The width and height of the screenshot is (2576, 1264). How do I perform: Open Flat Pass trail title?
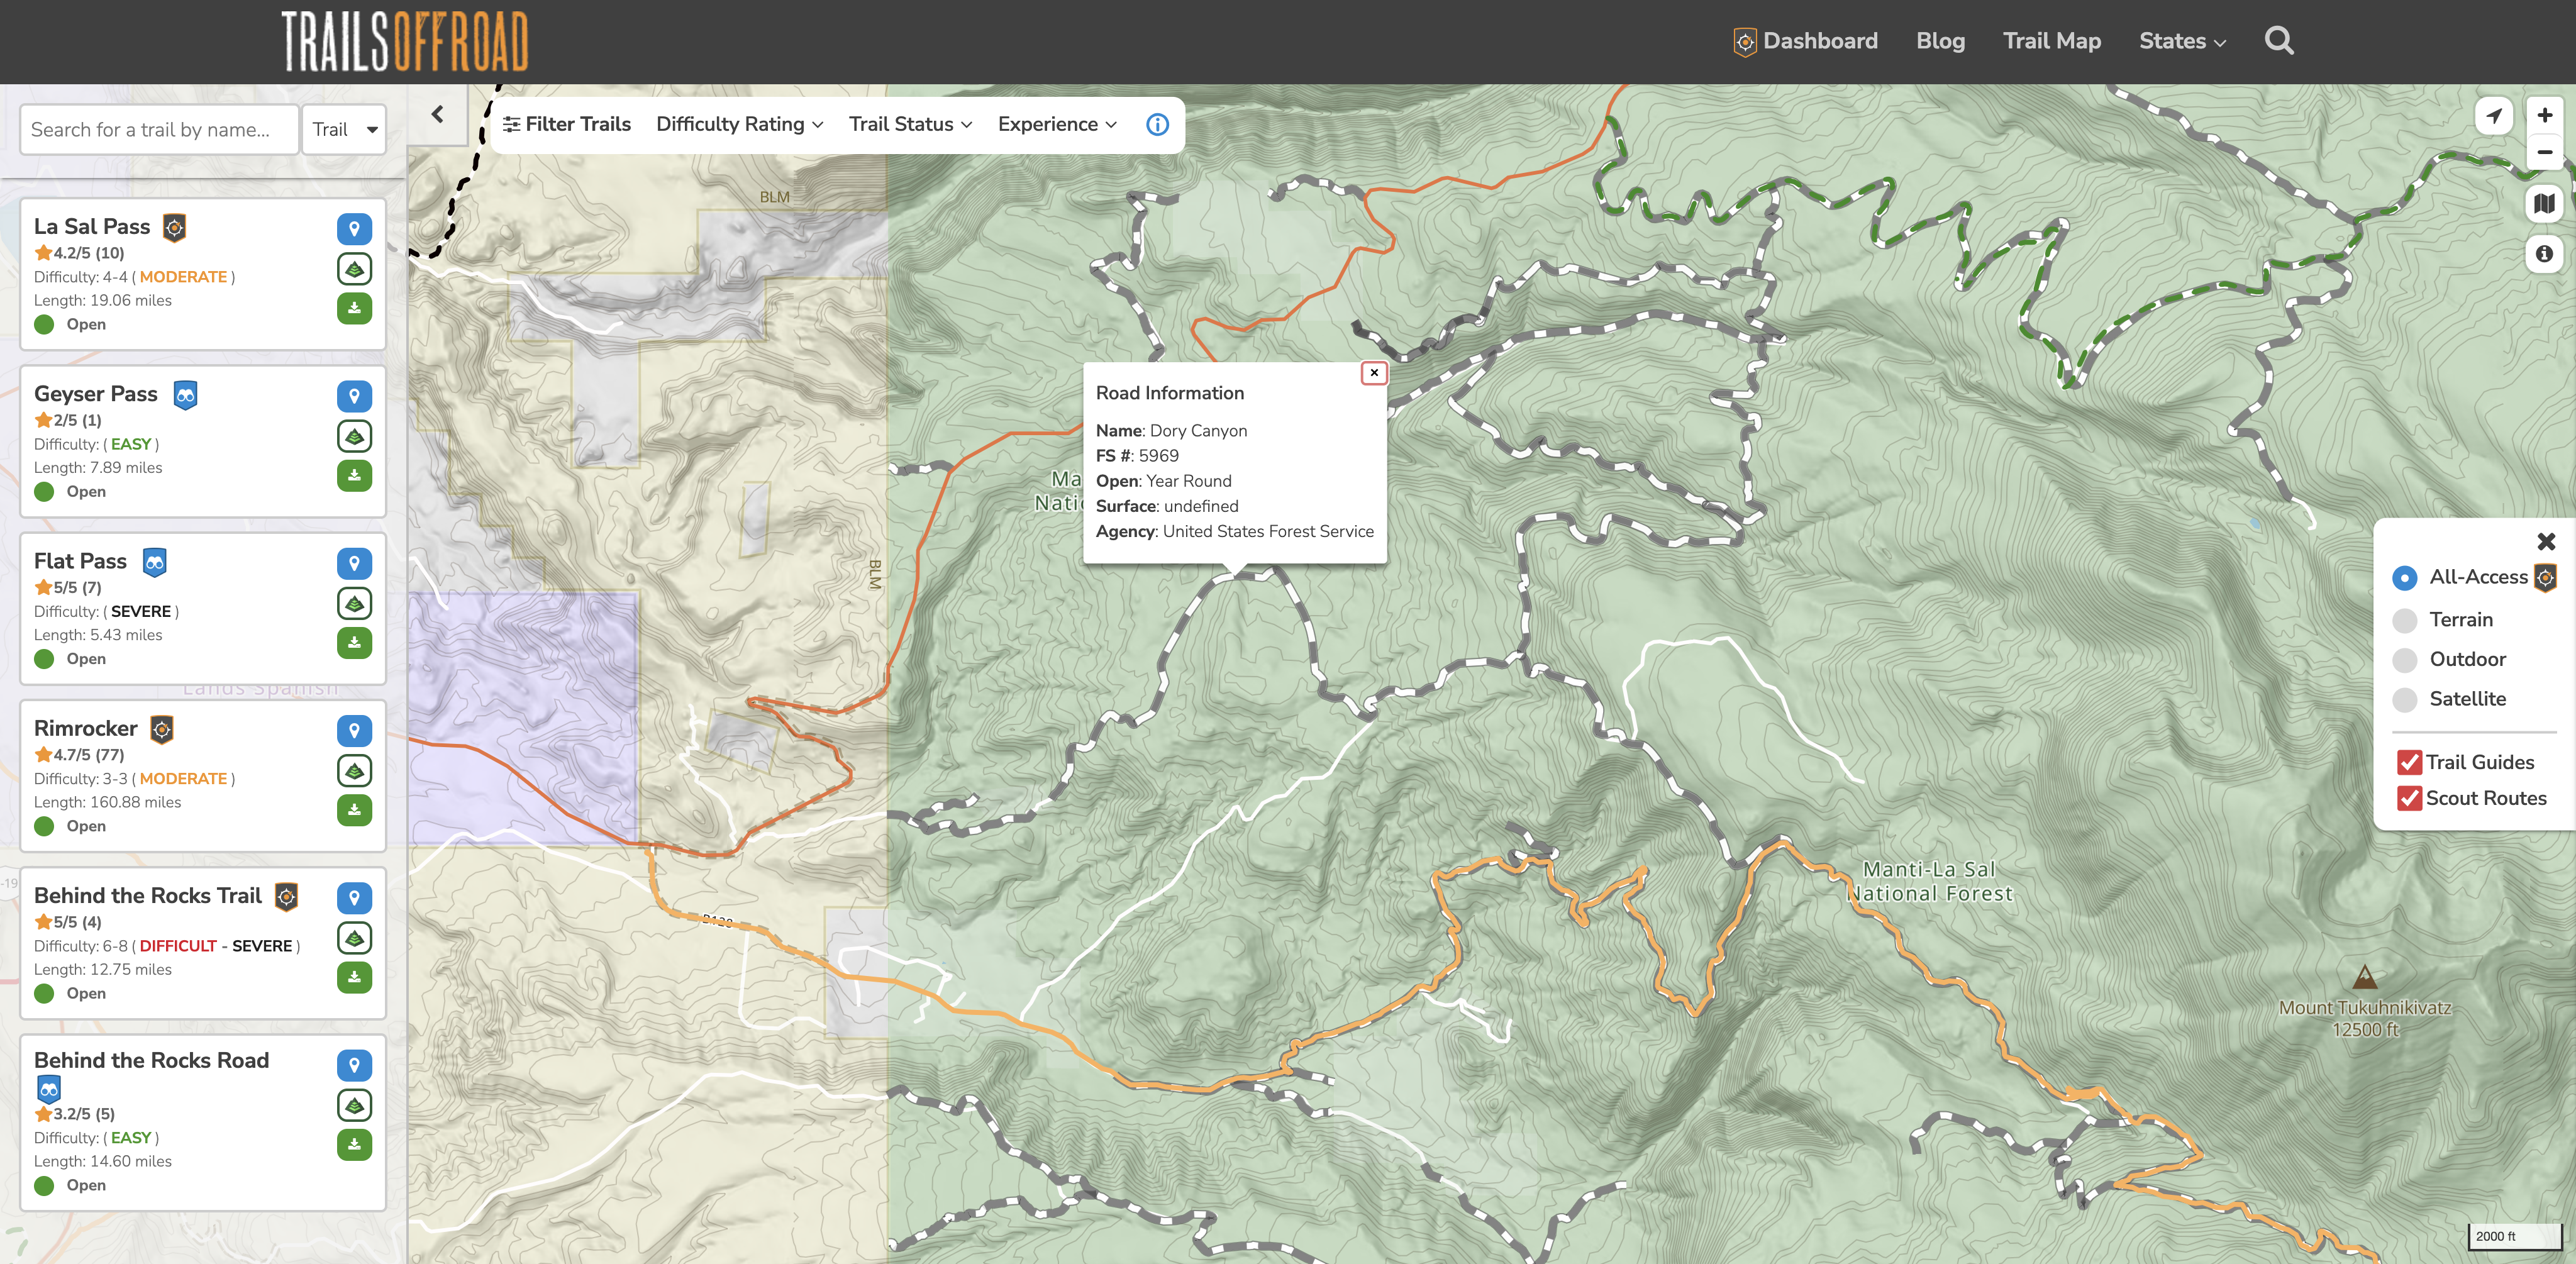tap(80, 561)
